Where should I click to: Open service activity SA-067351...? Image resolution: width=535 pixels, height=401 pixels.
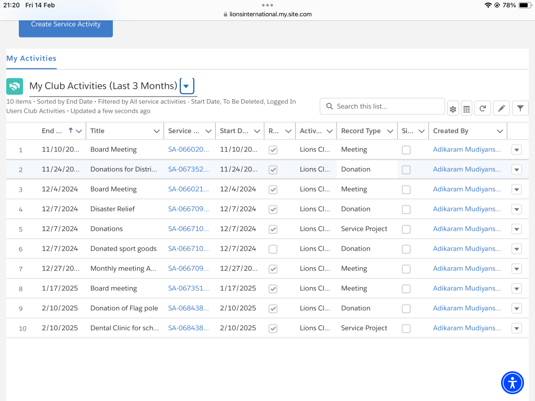[x=188, y=288]
